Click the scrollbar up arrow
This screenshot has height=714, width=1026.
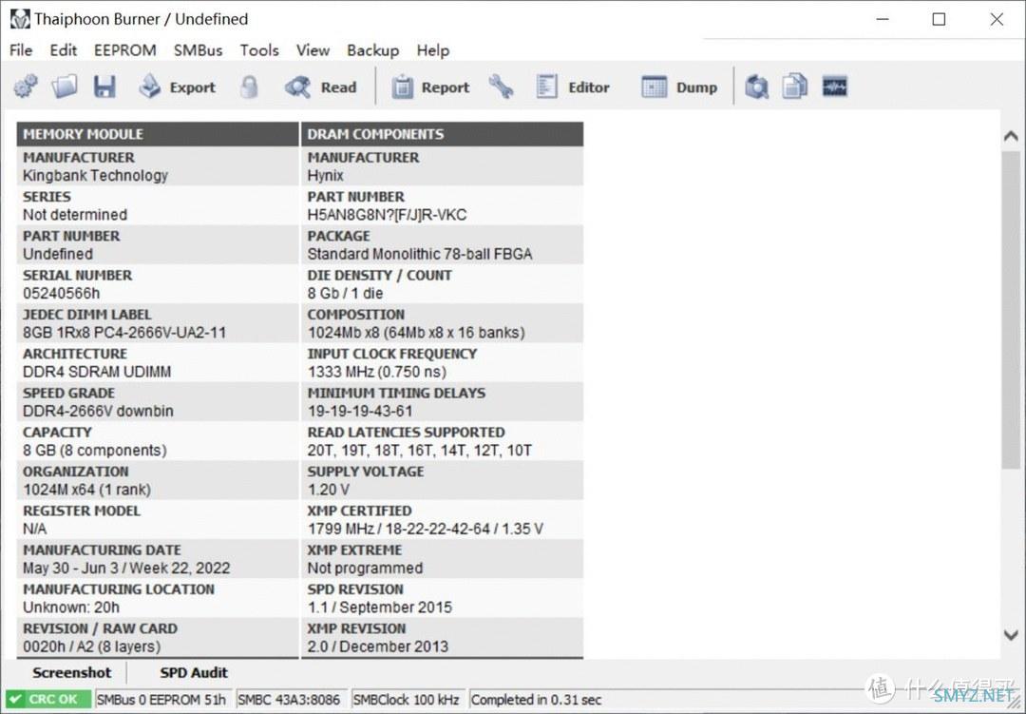(1011, 136)
